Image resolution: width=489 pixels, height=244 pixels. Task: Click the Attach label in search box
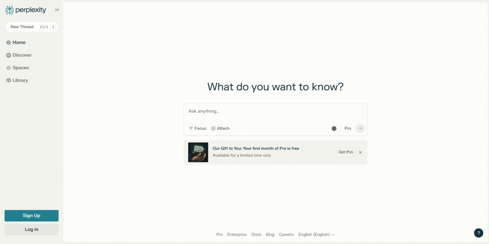(x=223, y=129)
